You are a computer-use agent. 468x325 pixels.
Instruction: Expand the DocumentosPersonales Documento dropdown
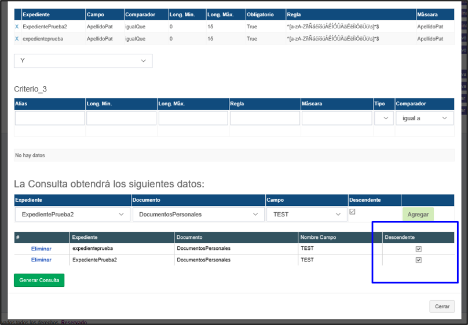[x=198, y=214]
